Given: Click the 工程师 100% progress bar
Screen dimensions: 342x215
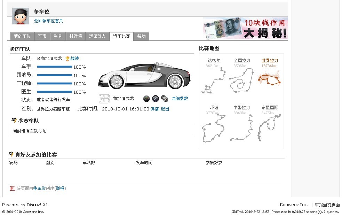Looking at the screenshot, I should pyautogui.click(x=55, y=84).
